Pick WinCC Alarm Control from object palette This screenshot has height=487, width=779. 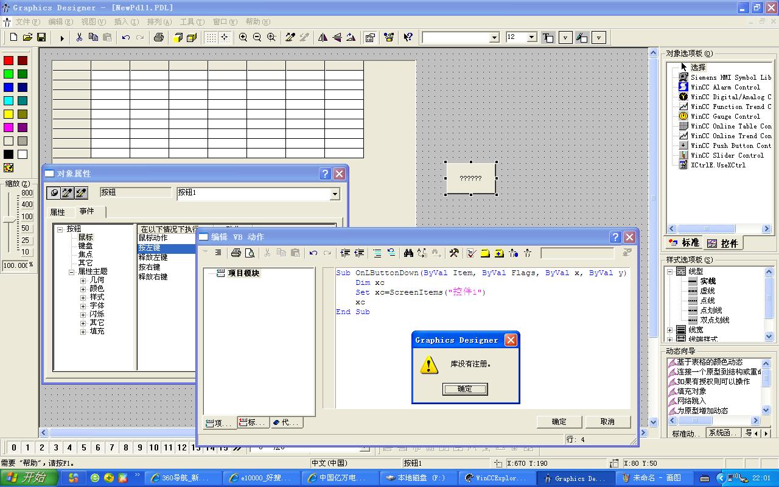726,87
